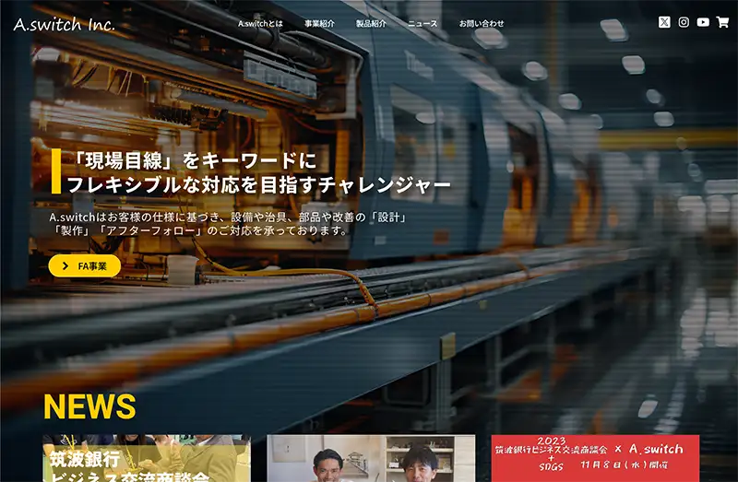The width and height of the screenshot is (738, 482).
Task: Click the 「現場目線」をキーワードに hero headline
Action: pos(192,159)
